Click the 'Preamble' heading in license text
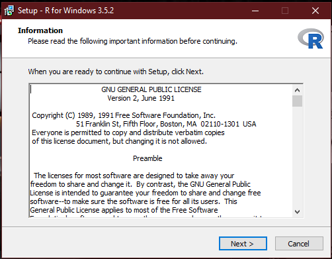This screenshot has height=259, width=332. point(147,158)
